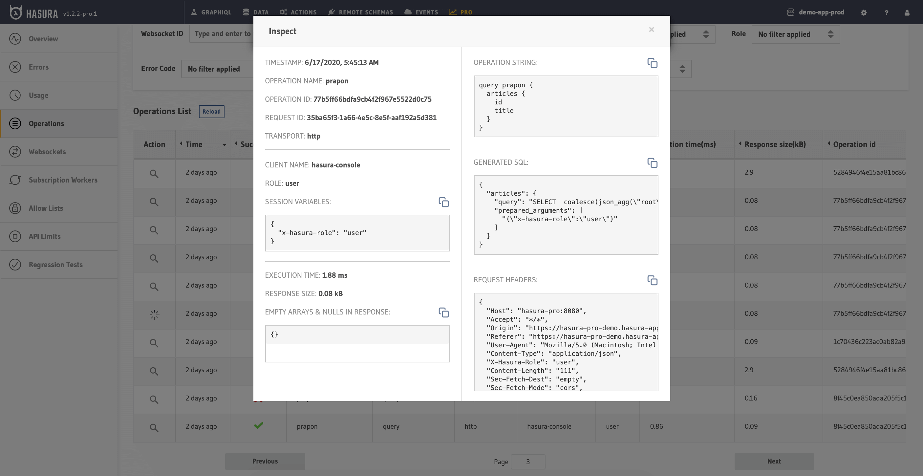Click the operation string code box

point(566,106)
